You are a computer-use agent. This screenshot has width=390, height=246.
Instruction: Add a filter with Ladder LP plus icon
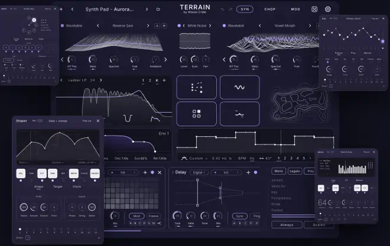pyautogui.click(x=164, y=80)
